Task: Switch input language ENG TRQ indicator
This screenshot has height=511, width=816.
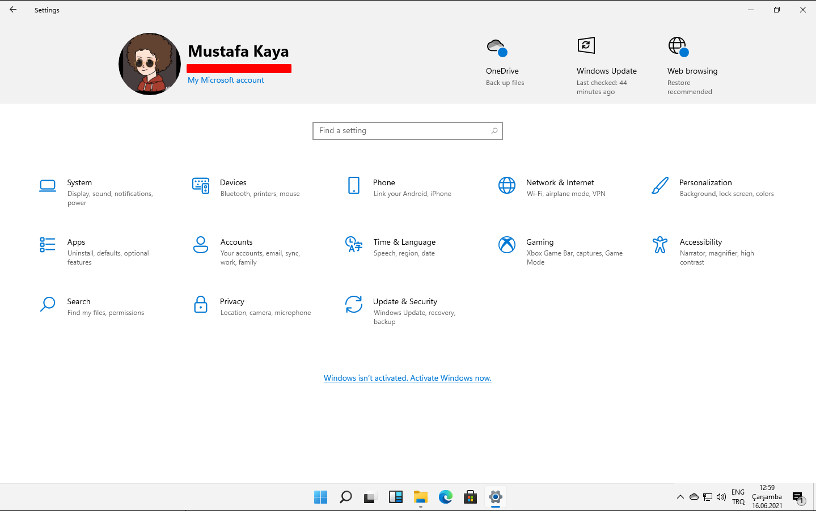Action: 738,497
